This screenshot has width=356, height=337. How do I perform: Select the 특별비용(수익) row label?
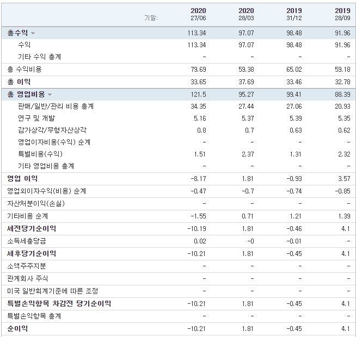coord(40,154)
